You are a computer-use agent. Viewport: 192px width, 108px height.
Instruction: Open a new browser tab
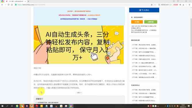28,1
